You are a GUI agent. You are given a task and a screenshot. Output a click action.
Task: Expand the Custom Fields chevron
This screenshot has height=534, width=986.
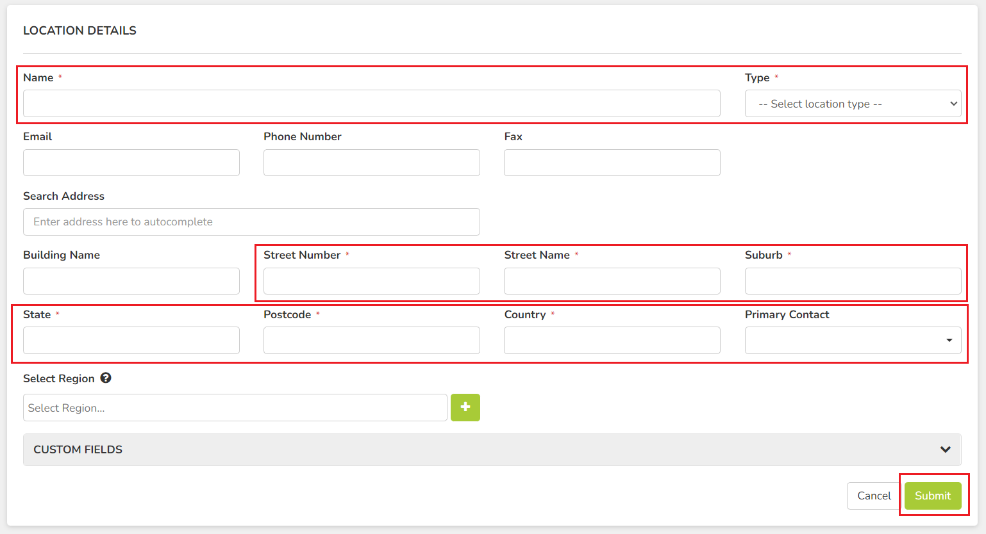click(x=945, y=449)
